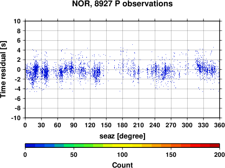Screen dimensions: 225x168
Task: Select the yellow colorbar segment at 100
Action: [122, 146]
